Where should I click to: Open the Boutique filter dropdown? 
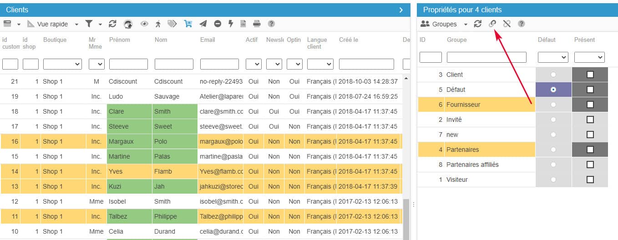click(62, 64)
